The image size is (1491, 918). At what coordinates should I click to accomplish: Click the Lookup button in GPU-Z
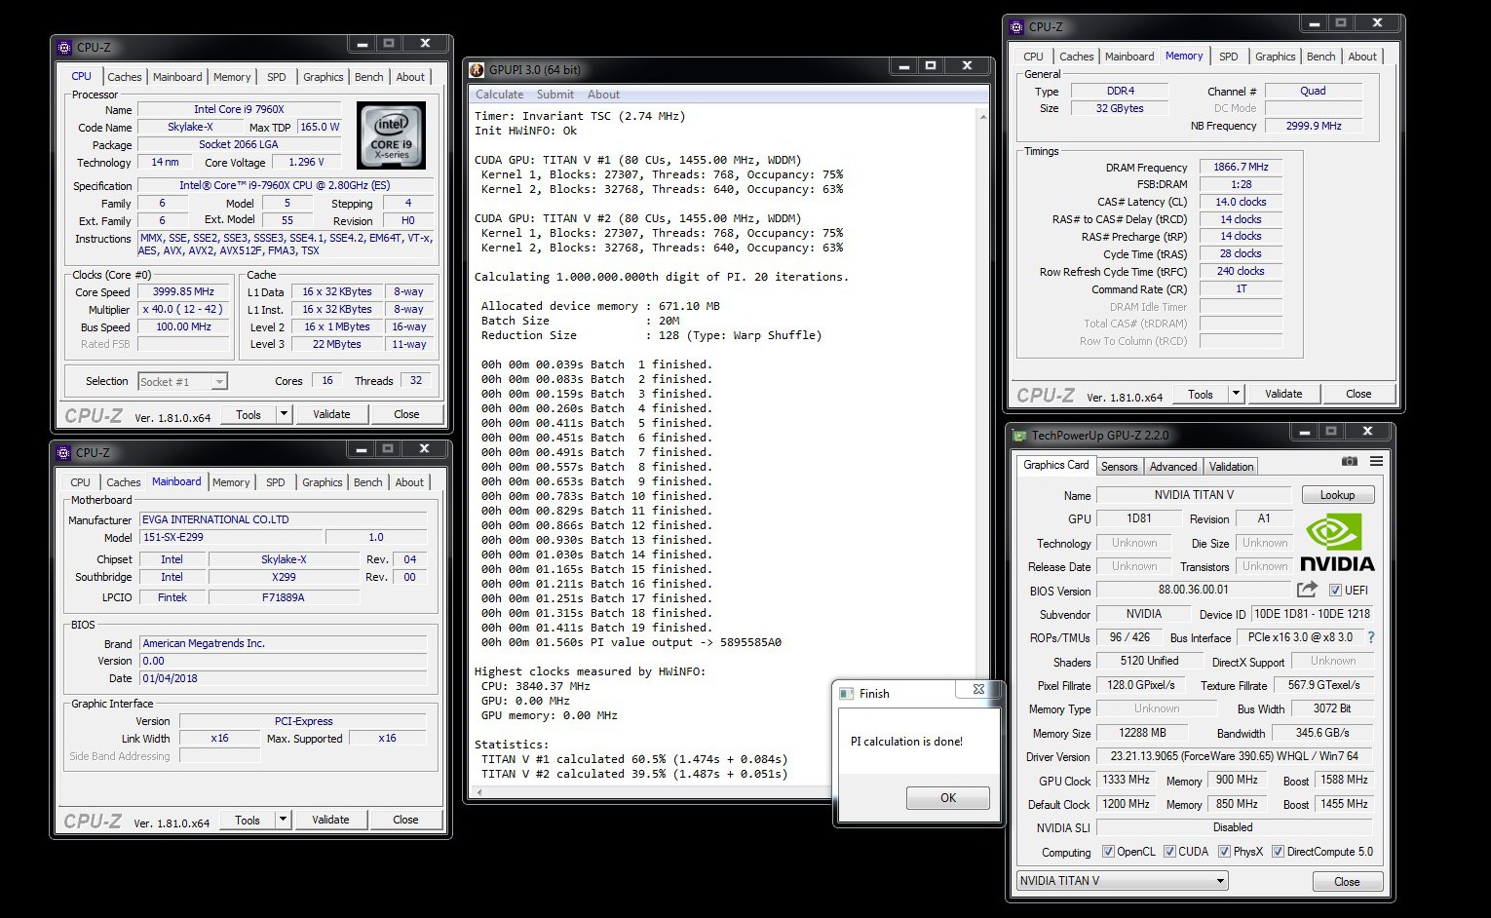1337,495
